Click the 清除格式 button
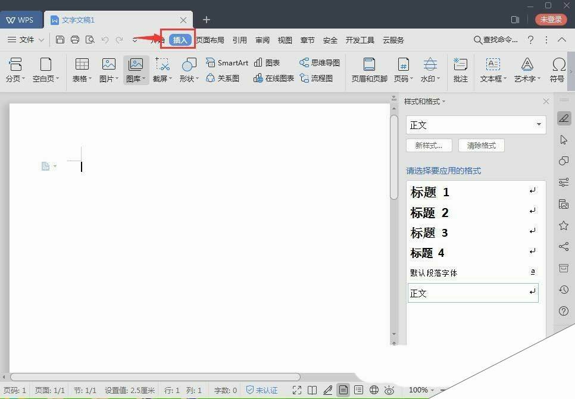575x399 pixels. coord(481,146)
